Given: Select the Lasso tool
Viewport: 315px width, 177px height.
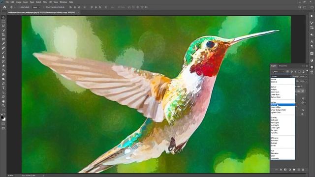Looking at the screenshot, I should tap(3, 26).
